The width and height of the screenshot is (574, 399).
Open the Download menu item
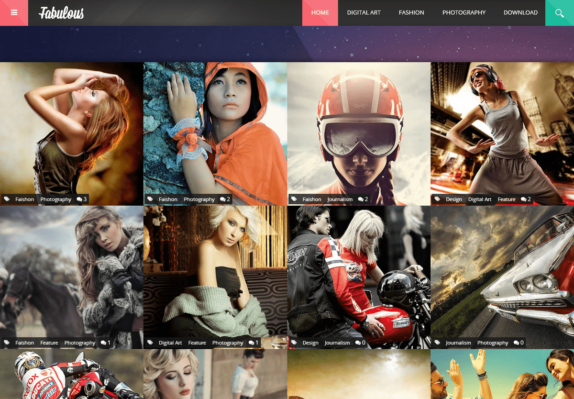click(x=520, y=12)
